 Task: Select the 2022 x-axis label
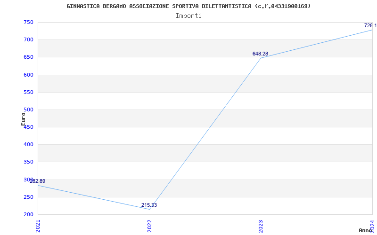[149, 226]
